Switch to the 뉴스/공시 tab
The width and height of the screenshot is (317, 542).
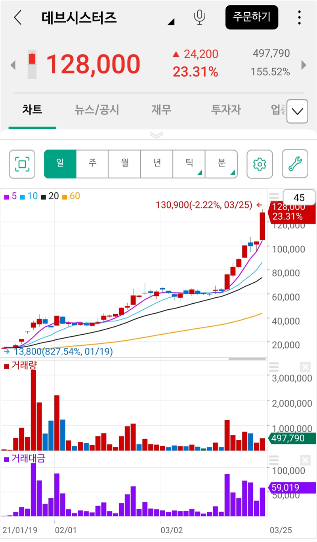[x=97, y=109]
